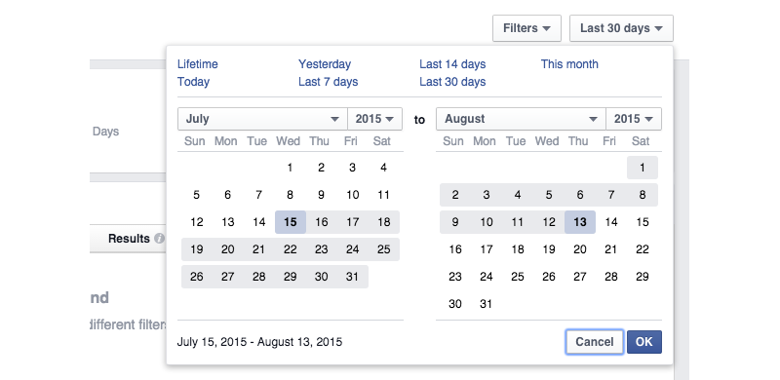The width and height of the screenshot is (780, 380).
Task: Pick August 25 in the end calendar
Action: pyautogui.click(x=518, y=277)
